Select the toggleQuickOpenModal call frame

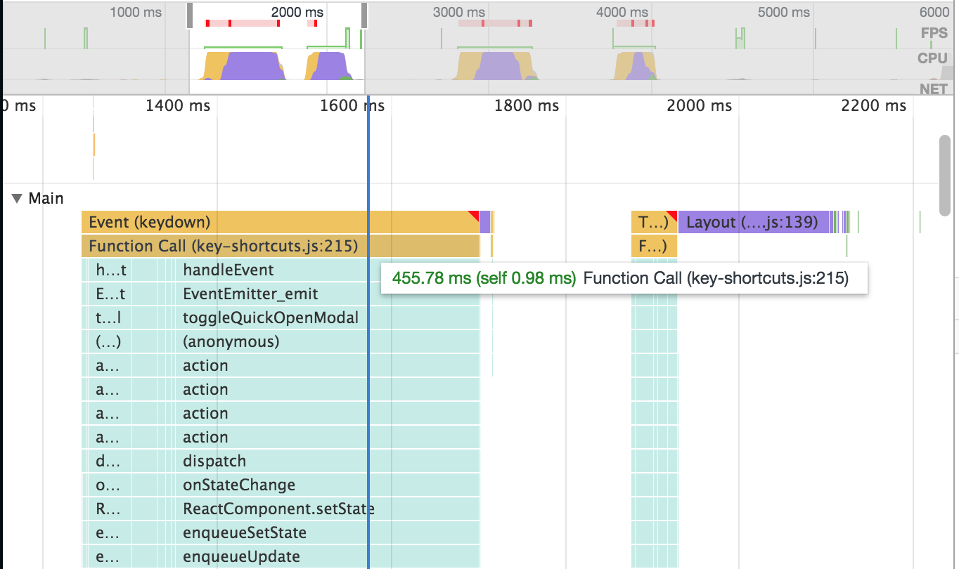tap(327, 318)
